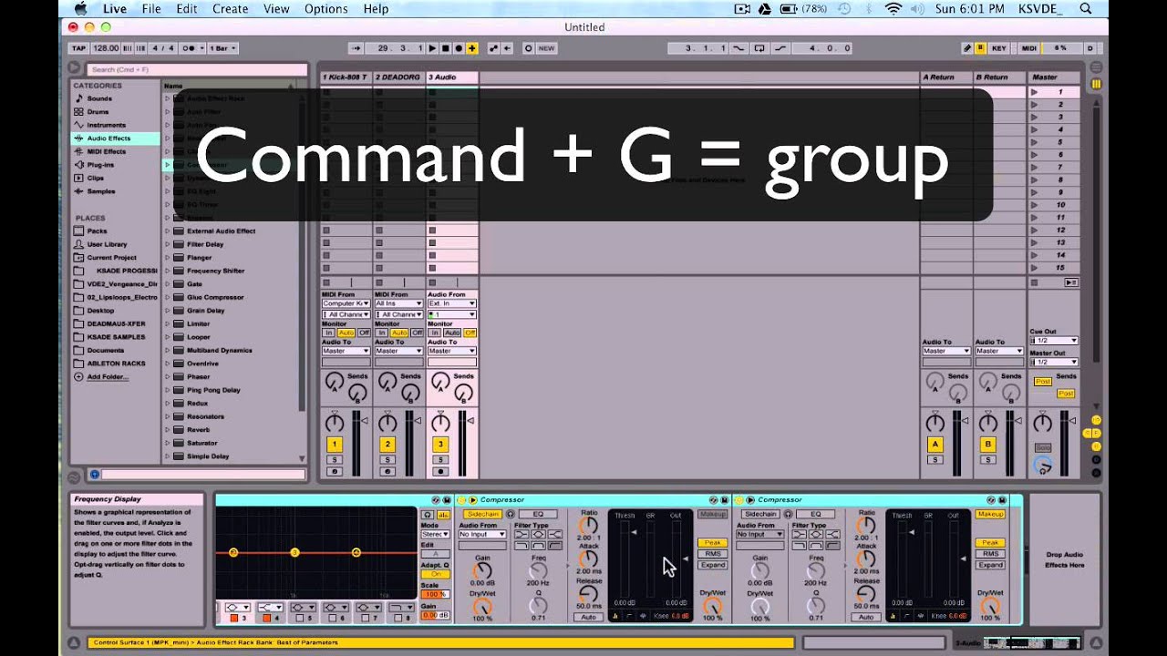The width and height of the screenshot is (1167, 656).
Task: Open track 3 Audio From Ext. In dropdown
Action: pos(452,303)
